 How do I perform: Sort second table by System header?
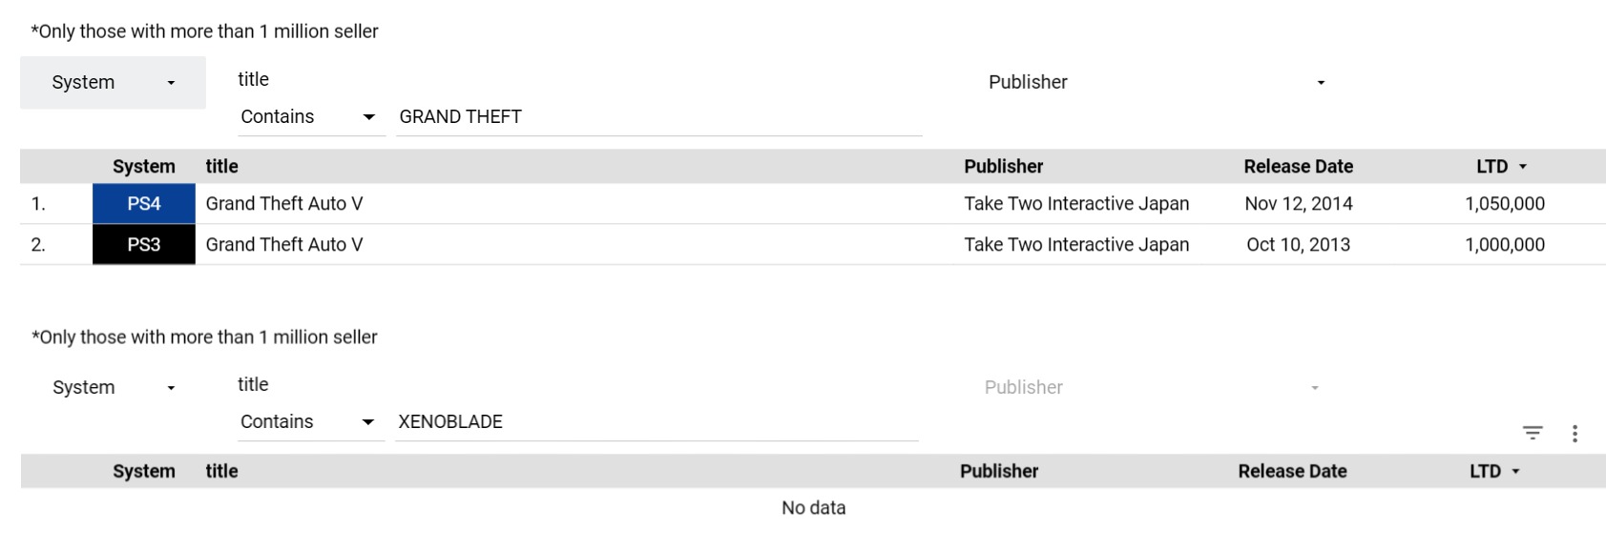tap(144, 472)
